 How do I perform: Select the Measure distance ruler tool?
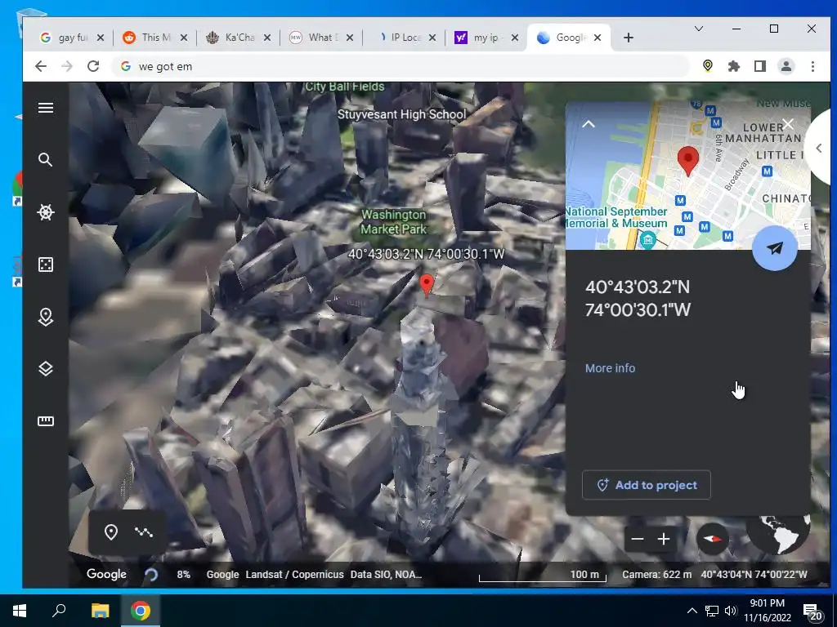coord(46,421)
